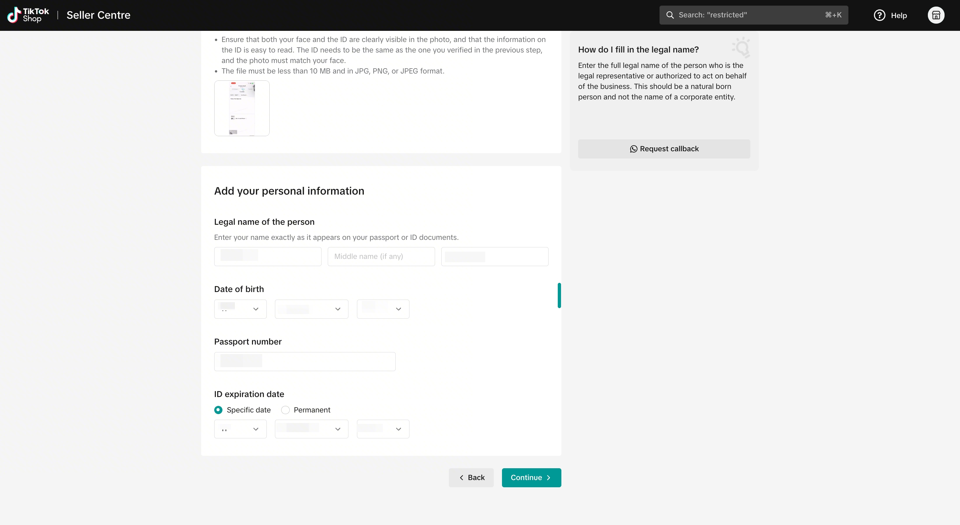Click the Back chevron arrow icon
Image resolution: width=960 pixels, height=525 pixels.
tap(461, 478)
